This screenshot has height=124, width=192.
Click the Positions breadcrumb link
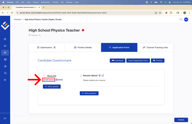tap(18, 20)
